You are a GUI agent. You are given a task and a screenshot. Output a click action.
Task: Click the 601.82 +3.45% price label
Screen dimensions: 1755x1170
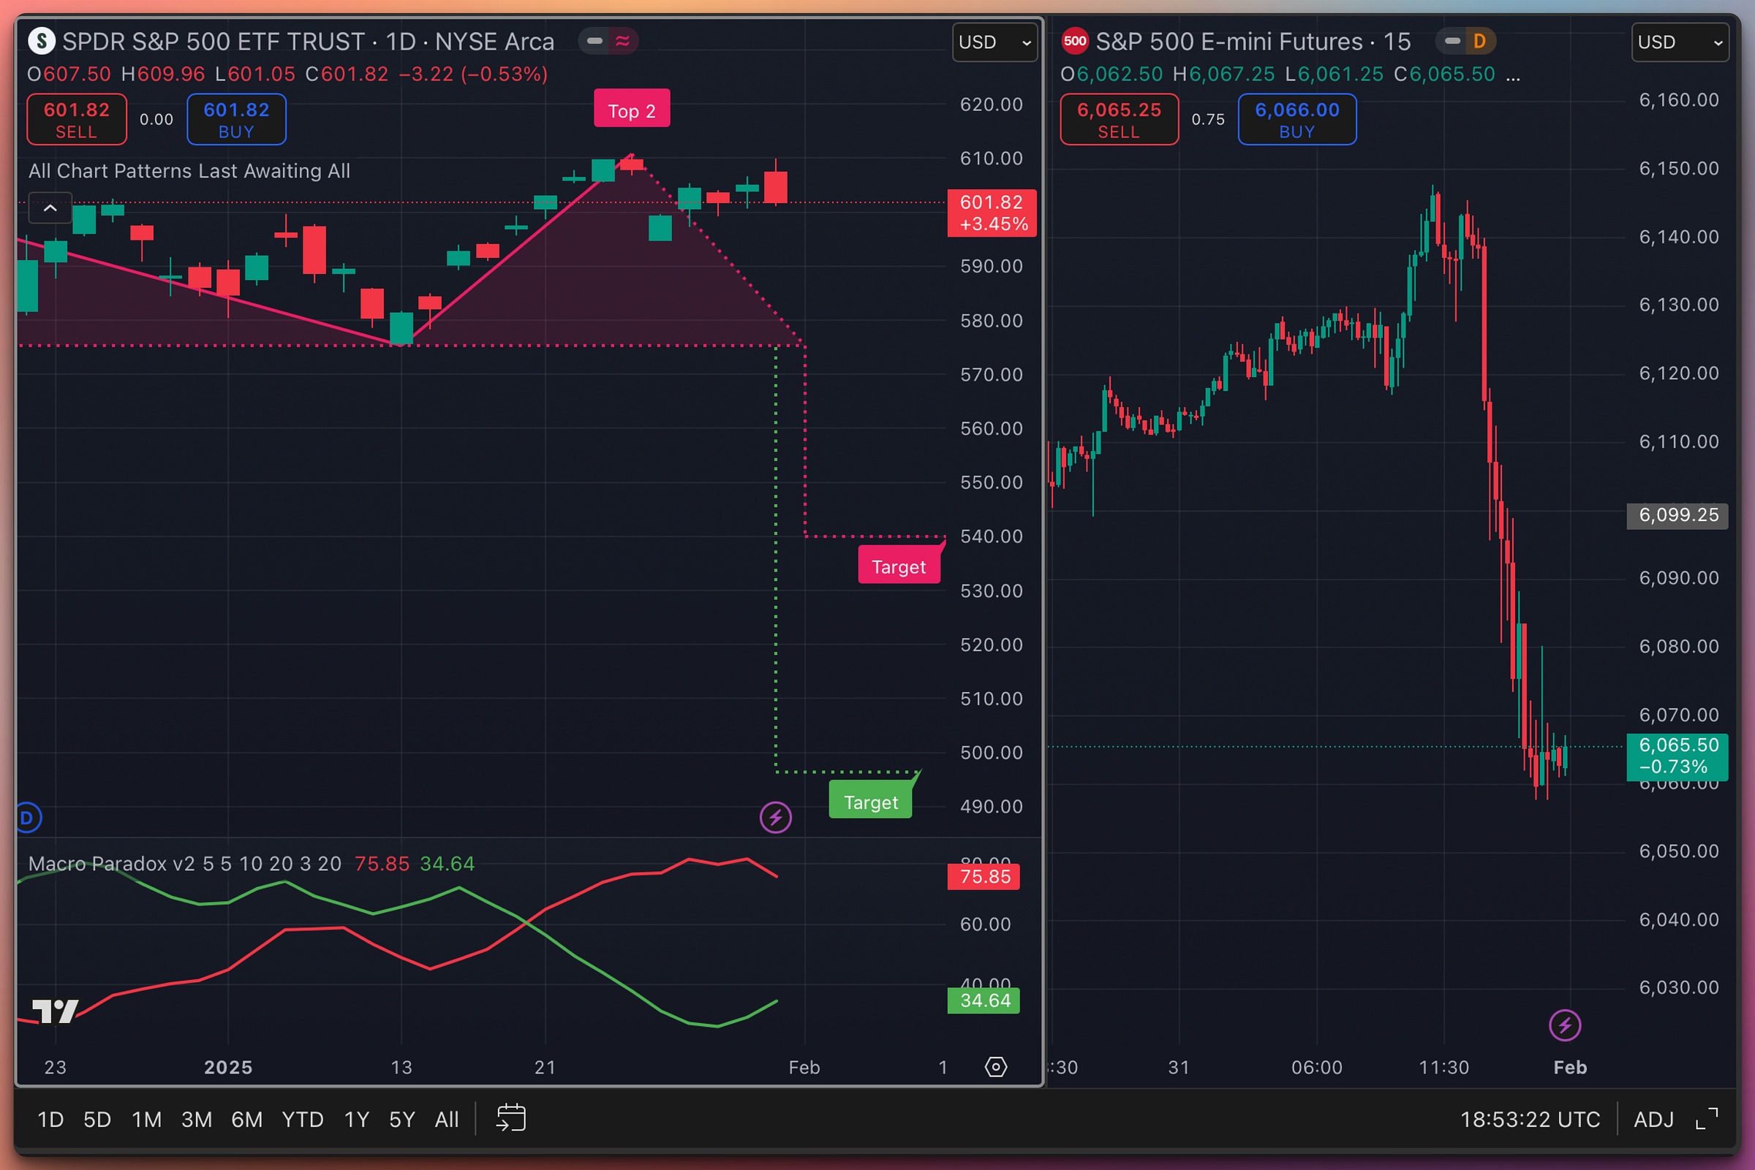(992, 213)
